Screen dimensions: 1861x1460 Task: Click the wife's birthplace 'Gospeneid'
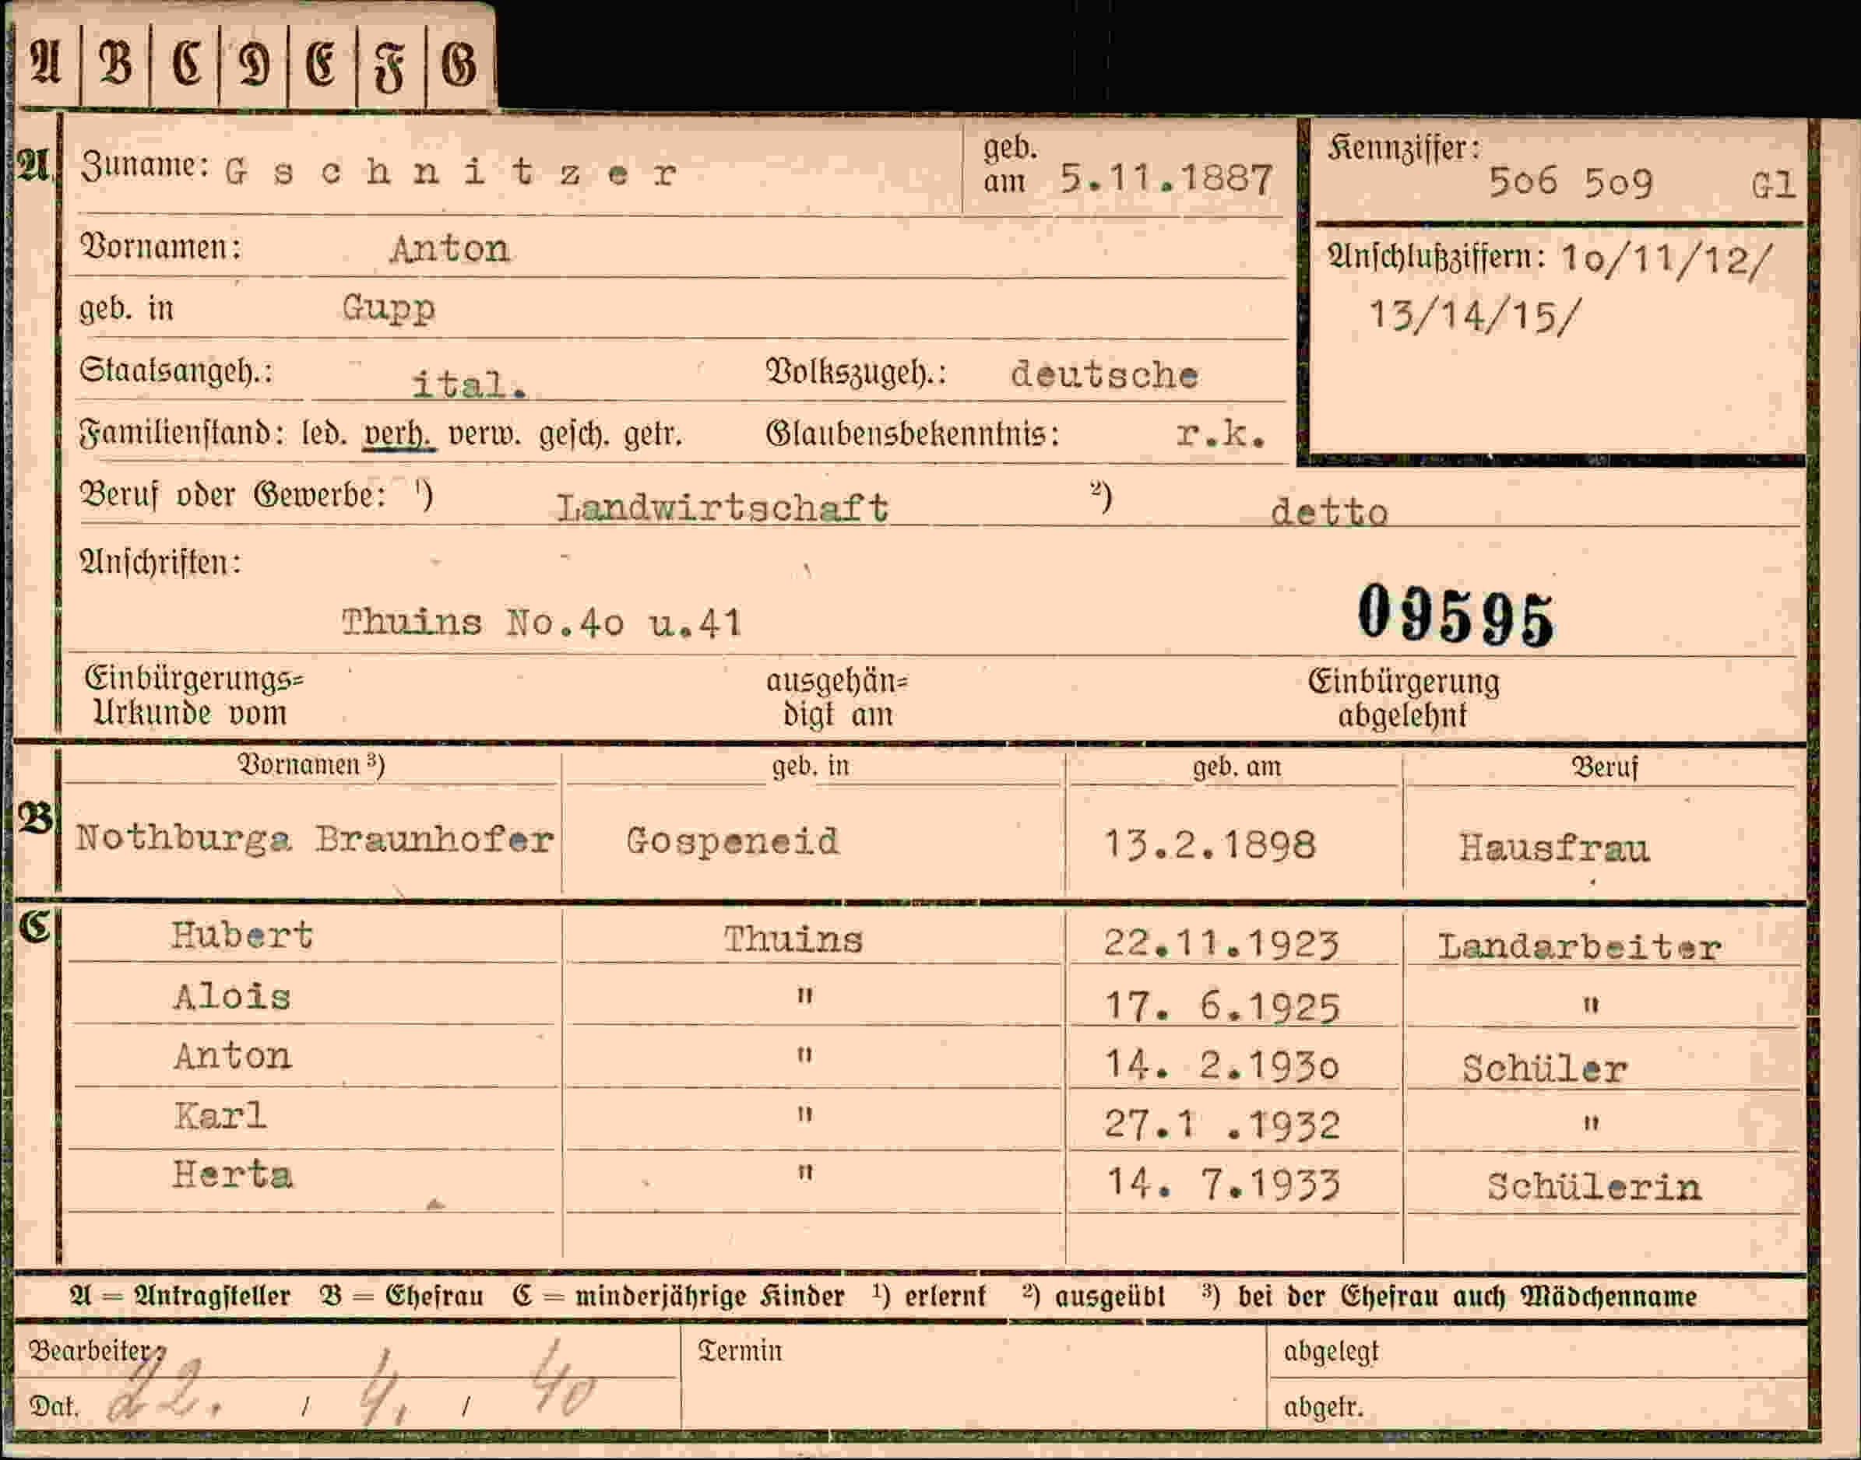coord(732,841)
